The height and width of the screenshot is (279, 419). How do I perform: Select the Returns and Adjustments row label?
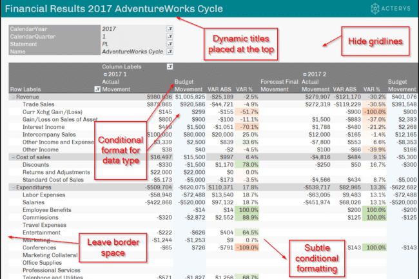click(56, 172)
